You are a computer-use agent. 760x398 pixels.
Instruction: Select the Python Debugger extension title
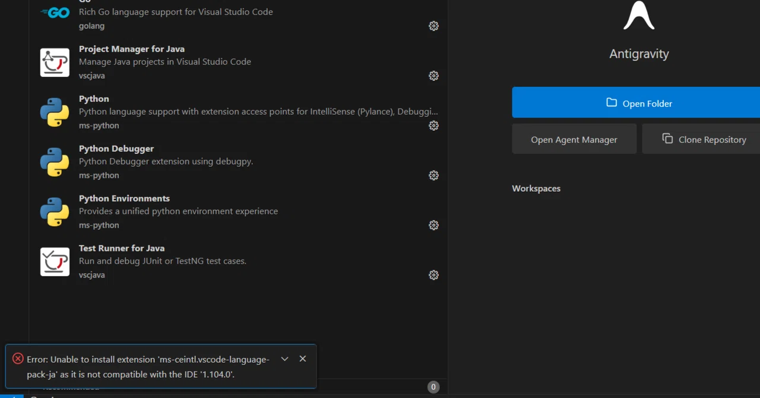coord(116,149)
